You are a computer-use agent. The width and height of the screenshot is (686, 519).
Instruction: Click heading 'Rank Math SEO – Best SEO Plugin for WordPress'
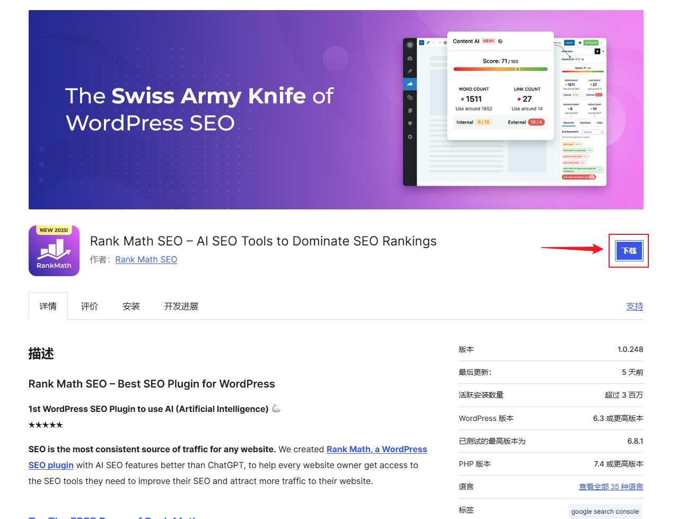pos(152,384)
